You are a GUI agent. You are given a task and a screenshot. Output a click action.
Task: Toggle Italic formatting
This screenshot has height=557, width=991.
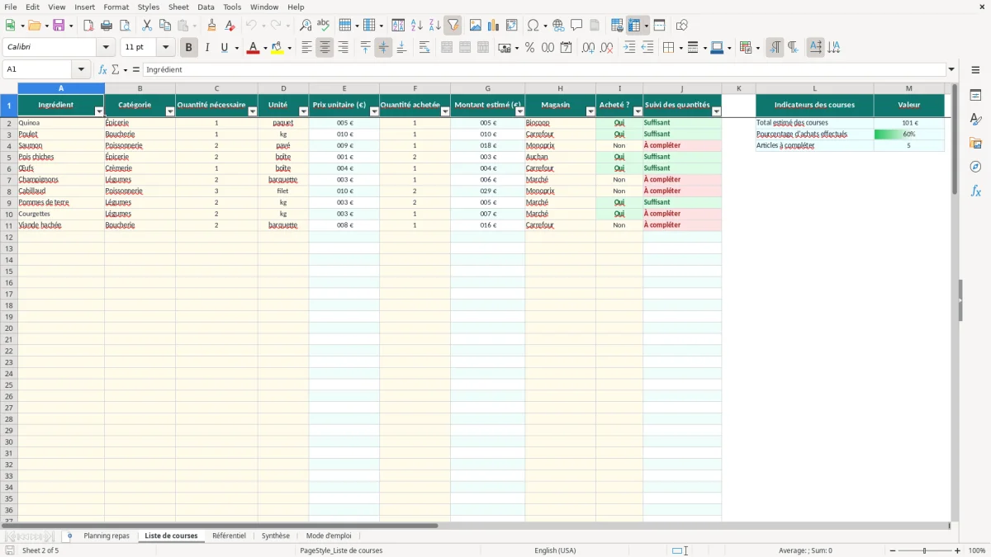206,48
